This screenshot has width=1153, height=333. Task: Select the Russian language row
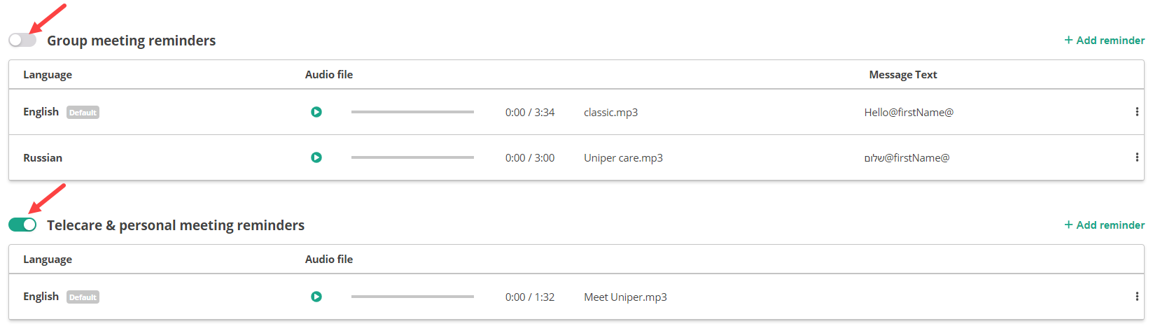click(43, 158)
